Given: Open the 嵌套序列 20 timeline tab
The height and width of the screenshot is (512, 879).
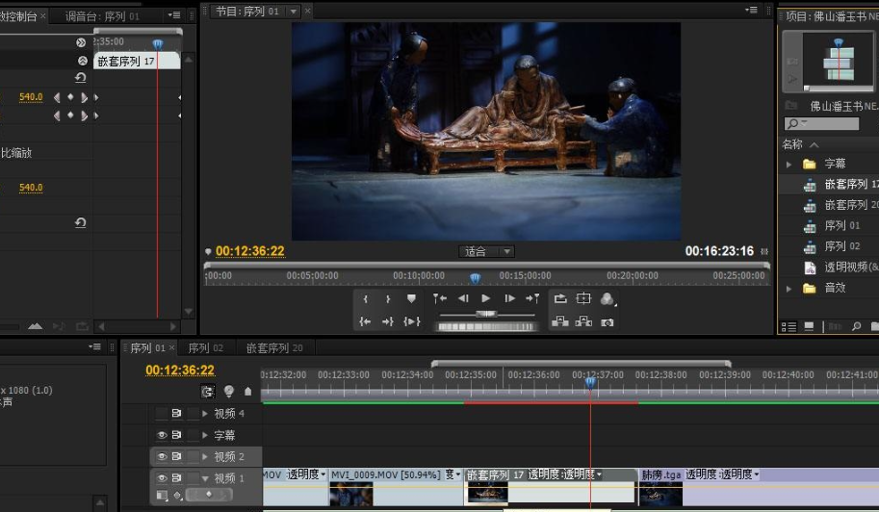Looking at the screenshot, I should coord(274,347).
